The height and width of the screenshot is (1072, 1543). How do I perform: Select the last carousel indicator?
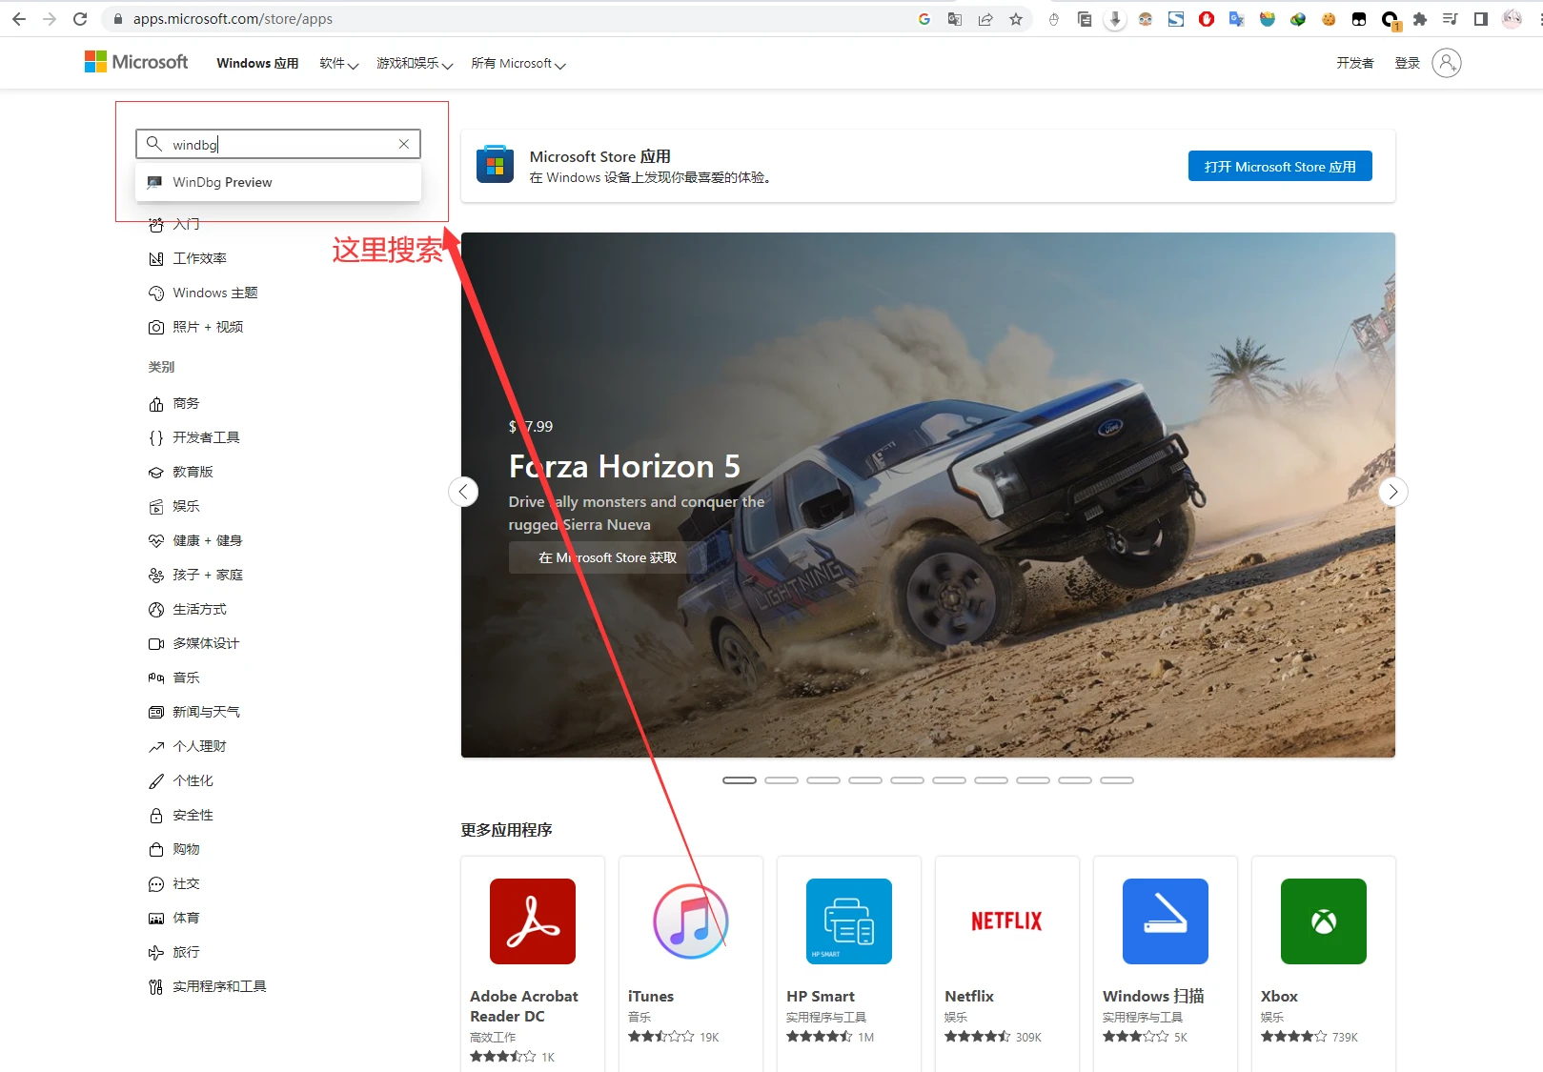[1117, 780]
